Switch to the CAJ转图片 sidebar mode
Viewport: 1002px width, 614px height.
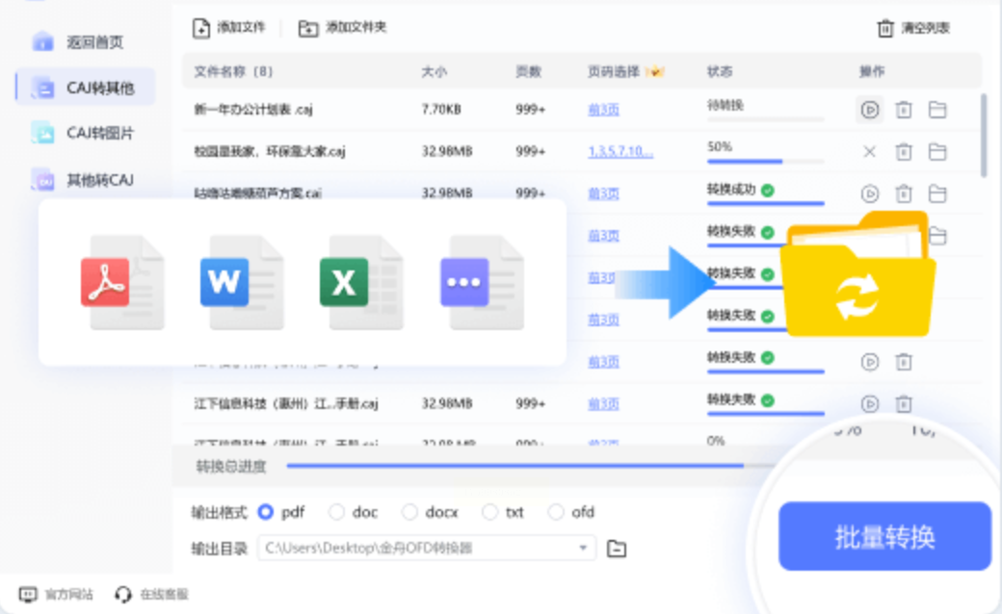[x=83, y=133]
